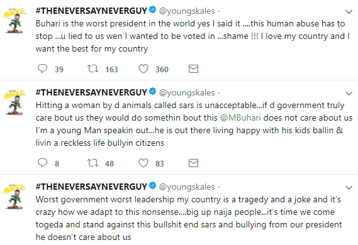Click verified badge on the first tweet
This screenshot has height=245, width=358.
152,10
